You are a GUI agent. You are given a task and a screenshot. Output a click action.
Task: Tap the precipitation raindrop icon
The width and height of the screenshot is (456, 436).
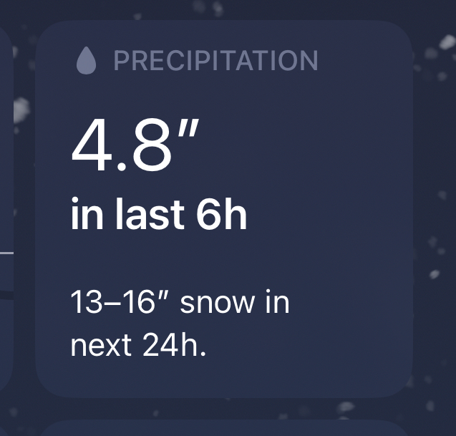coord(86,62)
